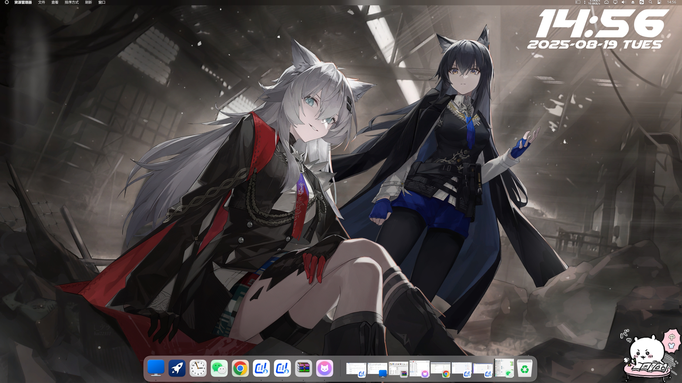
Task: Open the pink cat app in dock
Action: (324, 368)
